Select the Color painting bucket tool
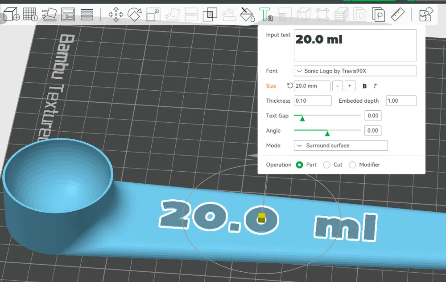Image resolution: width=446 pixels, height=282 pixels. pyautogui.click(x=247, y=15)
